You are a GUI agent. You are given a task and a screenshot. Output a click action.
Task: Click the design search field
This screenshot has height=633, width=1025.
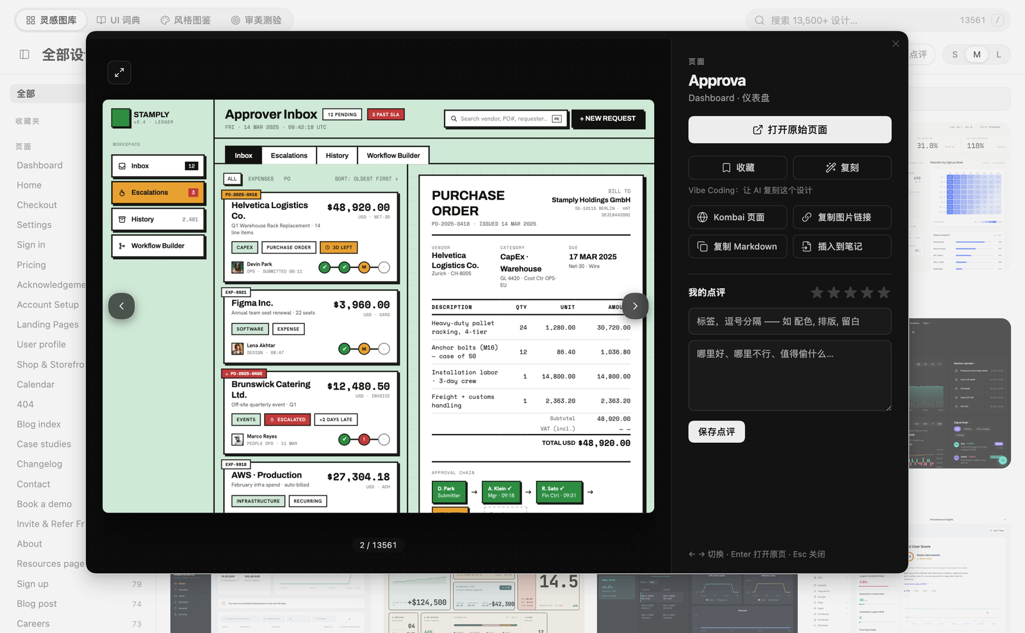coord(878,20)
